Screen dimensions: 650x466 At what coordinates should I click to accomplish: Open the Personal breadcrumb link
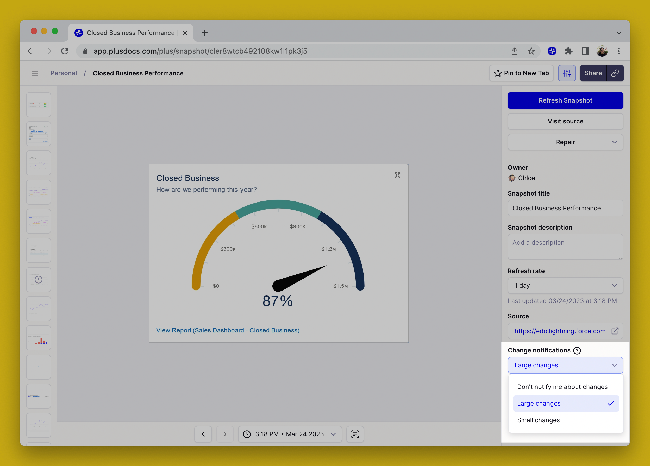click(x=64, y=73)
